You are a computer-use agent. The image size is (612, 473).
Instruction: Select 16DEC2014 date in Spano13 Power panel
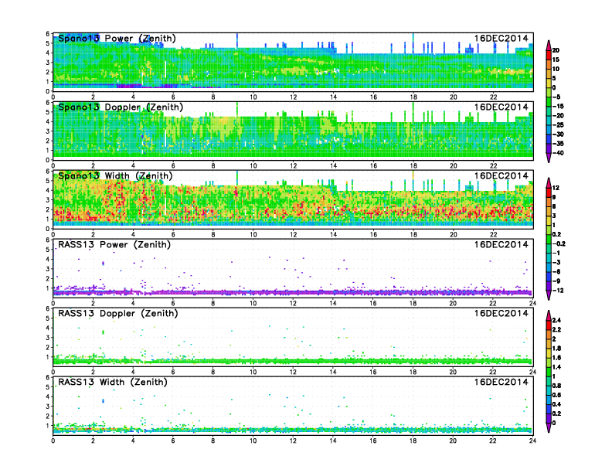point(501,38)
